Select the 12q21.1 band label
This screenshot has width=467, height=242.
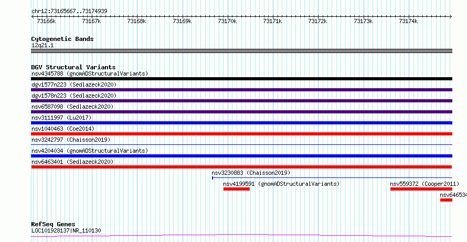[43, 45]
